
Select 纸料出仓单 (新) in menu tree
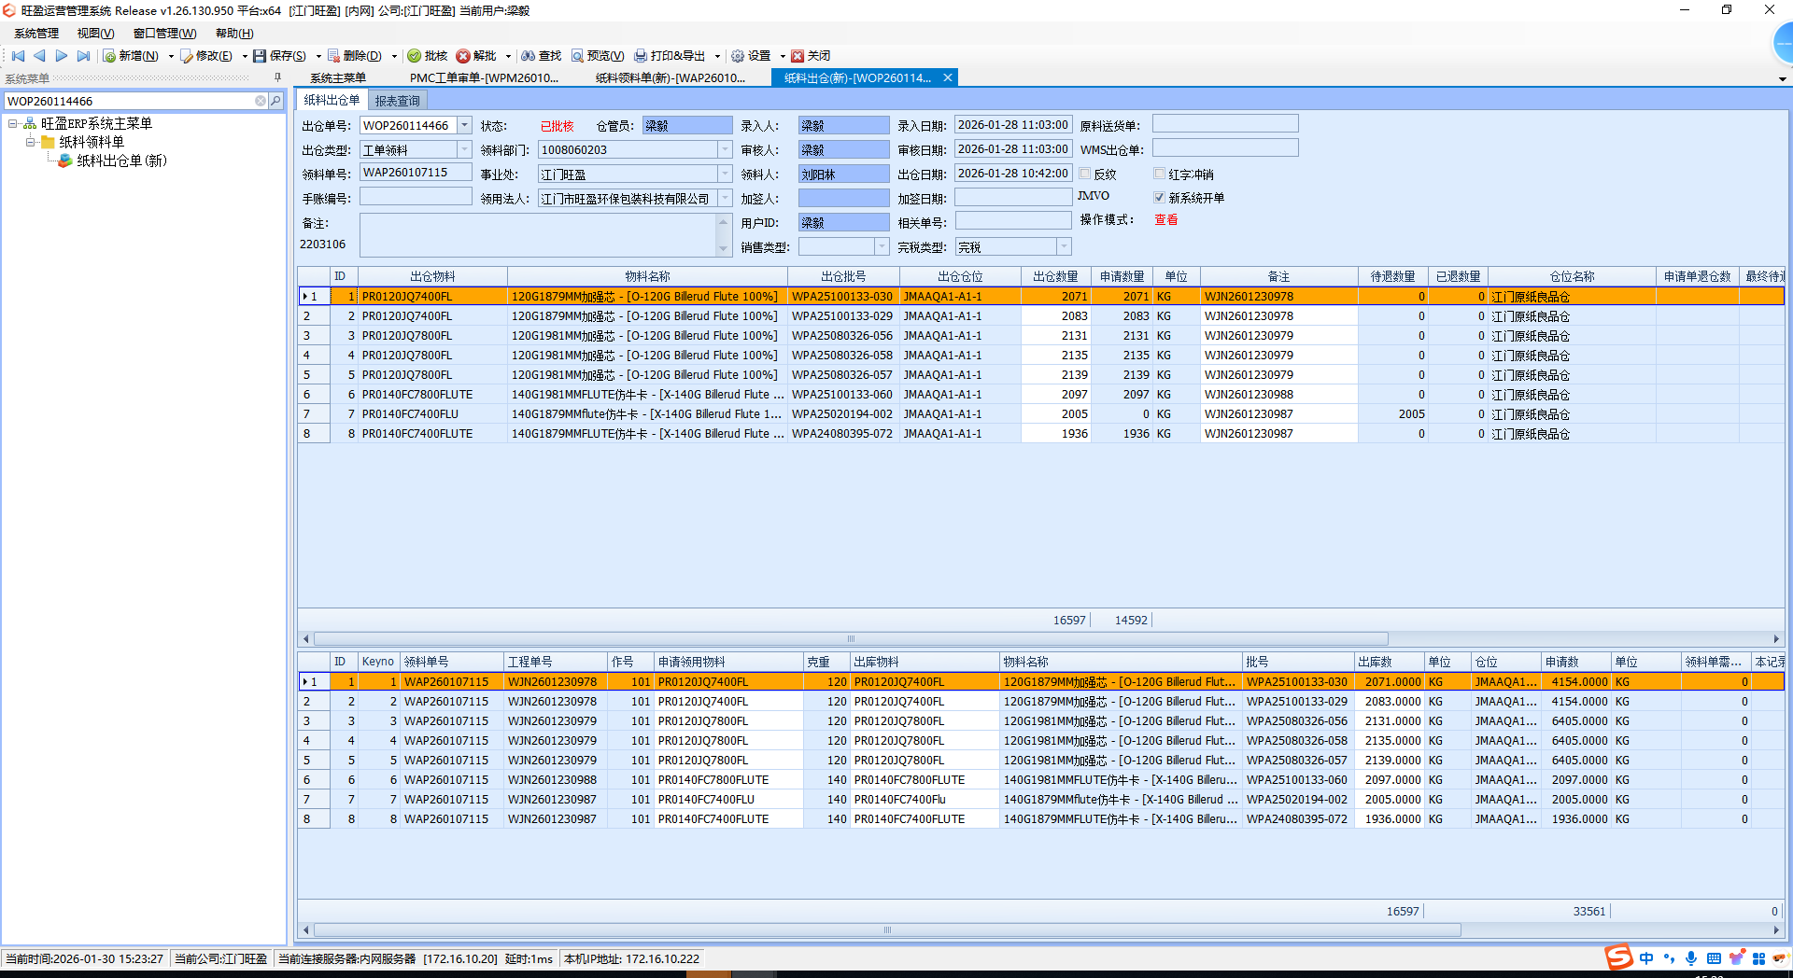pos(121,161)
